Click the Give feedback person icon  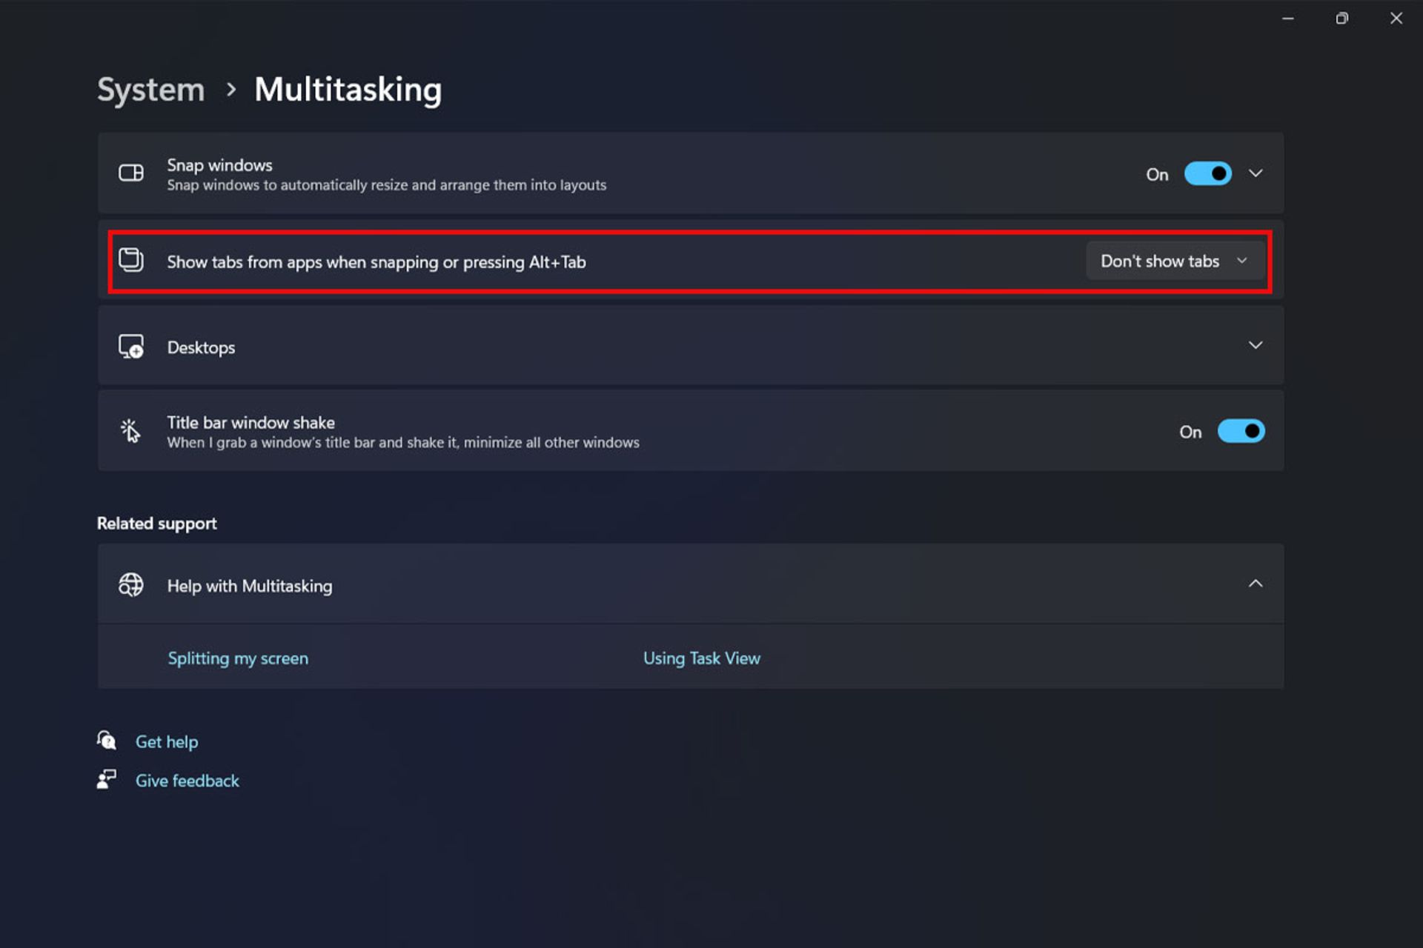coord(107,780)
